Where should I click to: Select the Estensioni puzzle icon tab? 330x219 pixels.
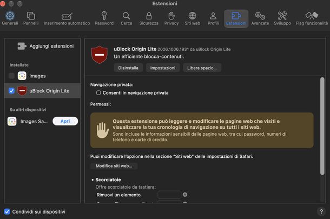tap(236, 18)
